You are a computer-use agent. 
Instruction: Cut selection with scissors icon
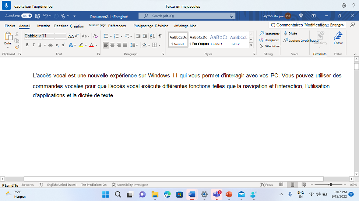[x=17, y=34]
